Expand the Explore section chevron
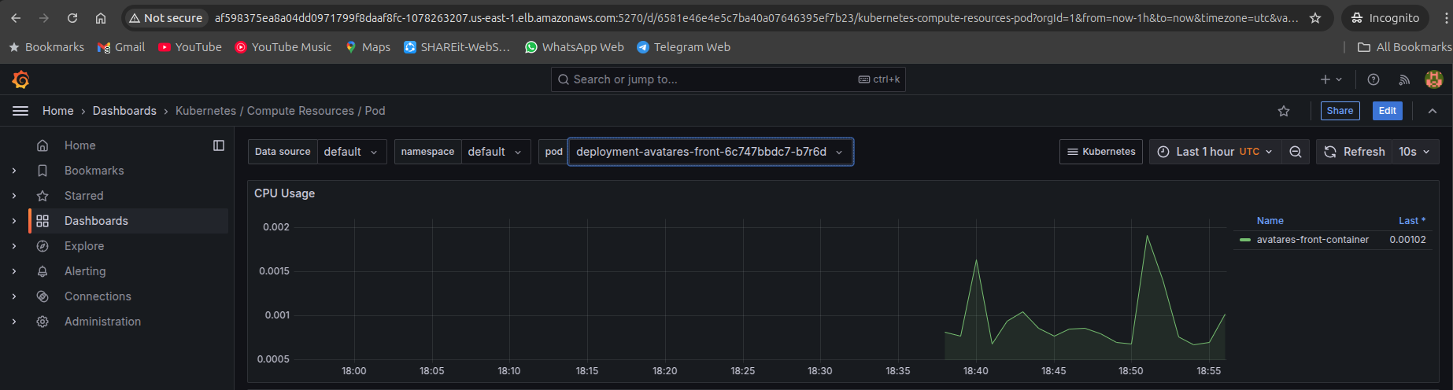The height and width of the screenshot is (390, 1453). [x=14, y=246]
